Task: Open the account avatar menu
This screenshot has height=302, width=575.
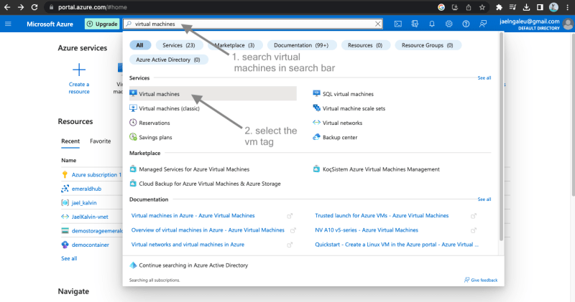Action: (x=568, y=24)
